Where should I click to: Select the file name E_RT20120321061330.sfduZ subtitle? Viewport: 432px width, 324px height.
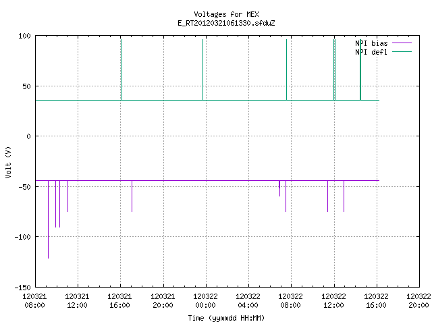click(226, 23)
